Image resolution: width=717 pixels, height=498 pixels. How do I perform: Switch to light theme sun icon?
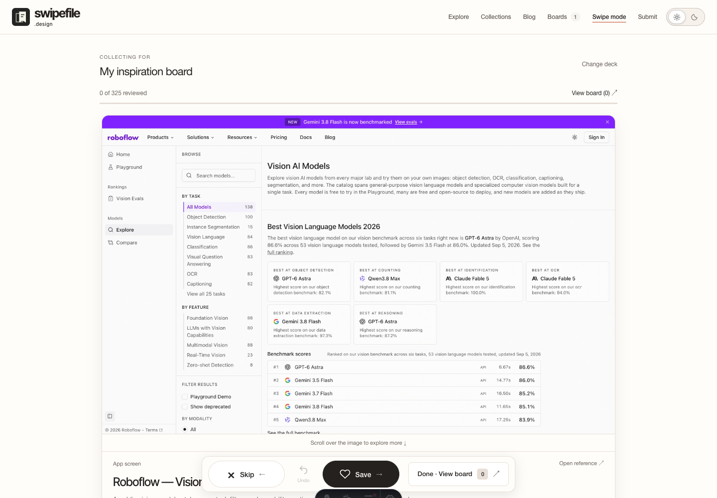point(677,17)
